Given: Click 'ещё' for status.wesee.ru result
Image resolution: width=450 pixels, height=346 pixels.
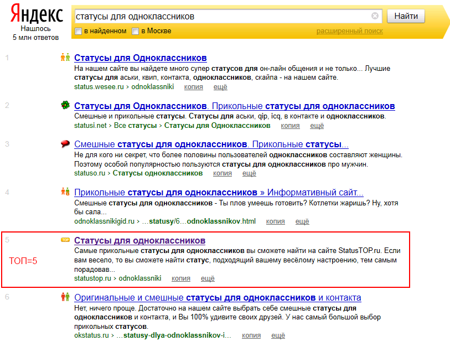Looking at the screenshot, I should (220, 87).
